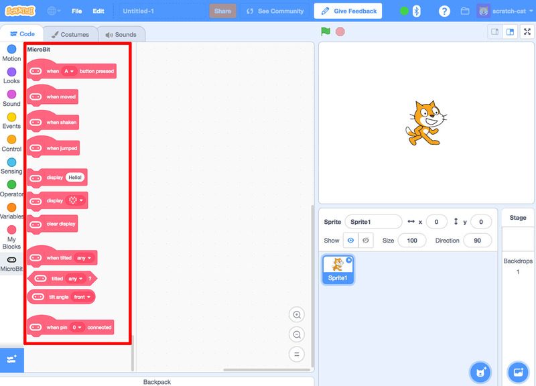The width and height of the screenshot is (536, 386).
Task: Open button A dropdown in when-pressed block
Action: pyautogui.click(x=69, y=71)
